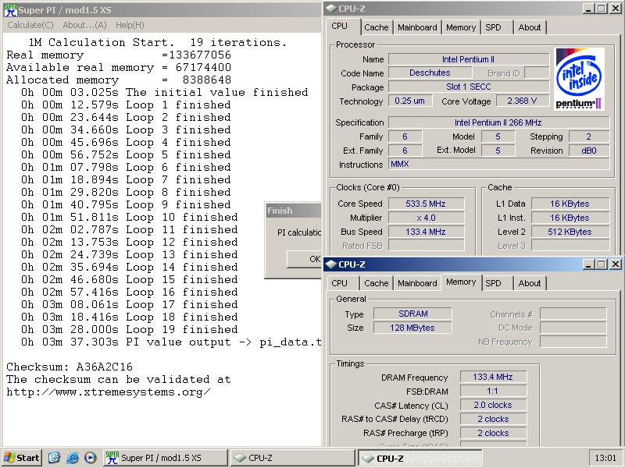Click the upper CPU-Z title bar icon
The image size is (625, 468).
click(330, 9)
